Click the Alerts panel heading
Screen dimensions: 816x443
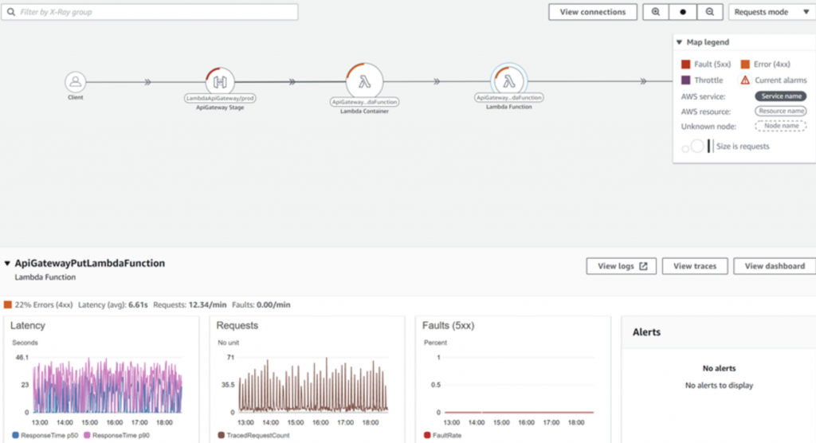(646, 332)
